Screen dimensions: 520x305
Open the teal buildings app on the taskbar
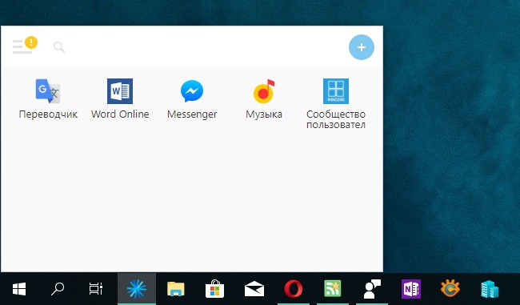coord(490,289)
